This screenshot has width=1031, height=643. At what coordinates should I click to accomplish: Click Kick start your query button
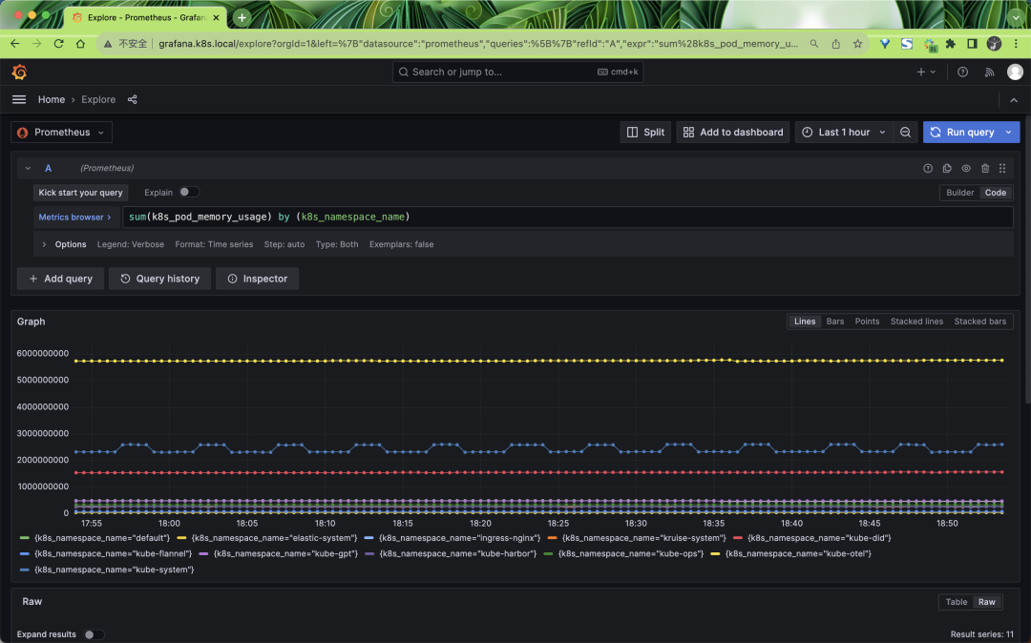click(80, 193)
